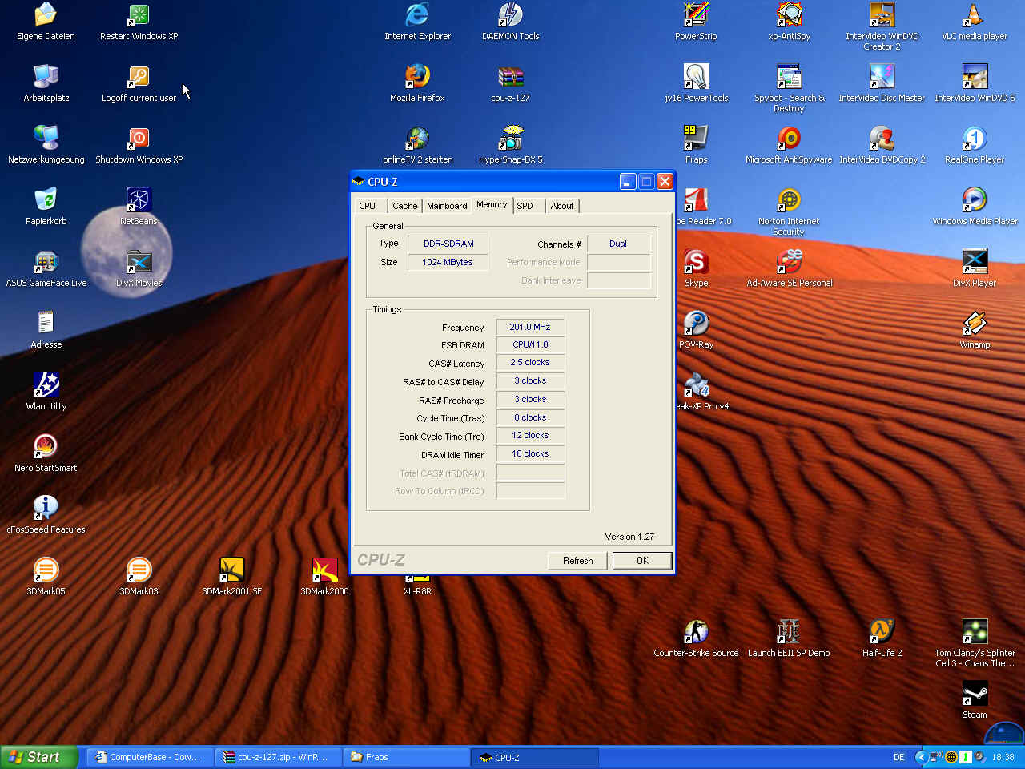Open the Half-Life 2 shortcut
This screenshot has width=1025, height=769.
[882, 638]
